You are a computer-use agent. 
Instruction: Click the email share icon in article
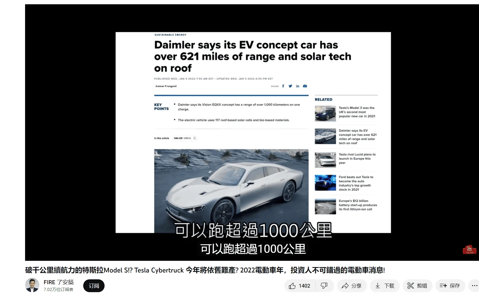(x=305, y=86)
